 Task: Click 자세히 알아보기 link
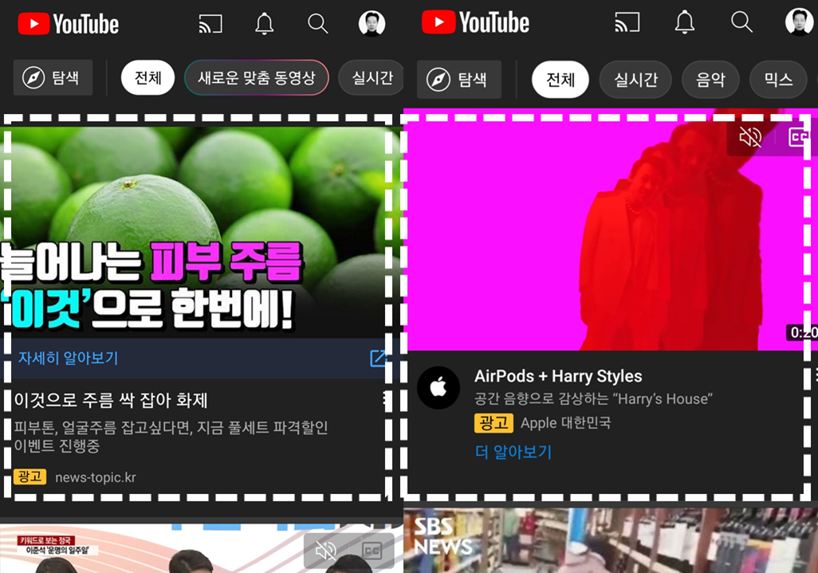coord(69,358)
